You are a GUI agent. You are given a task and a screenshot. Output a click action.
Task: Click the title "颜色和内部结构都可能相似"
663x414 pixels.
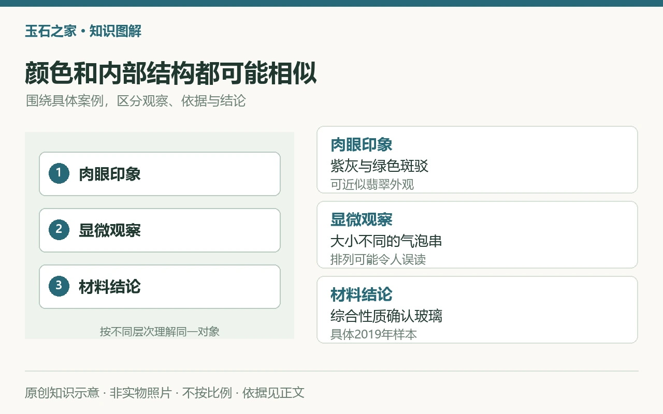pyautogui.click(x=171, y=73)
